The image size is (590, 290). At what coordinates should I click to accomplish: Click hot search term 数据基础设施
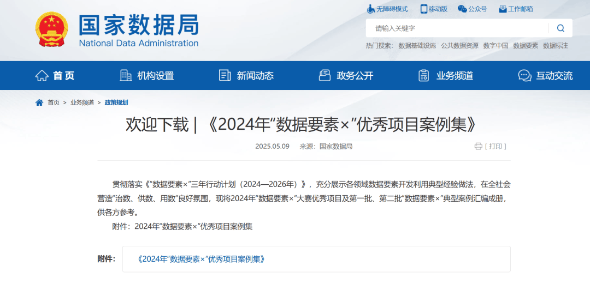[x=417, y=46]
